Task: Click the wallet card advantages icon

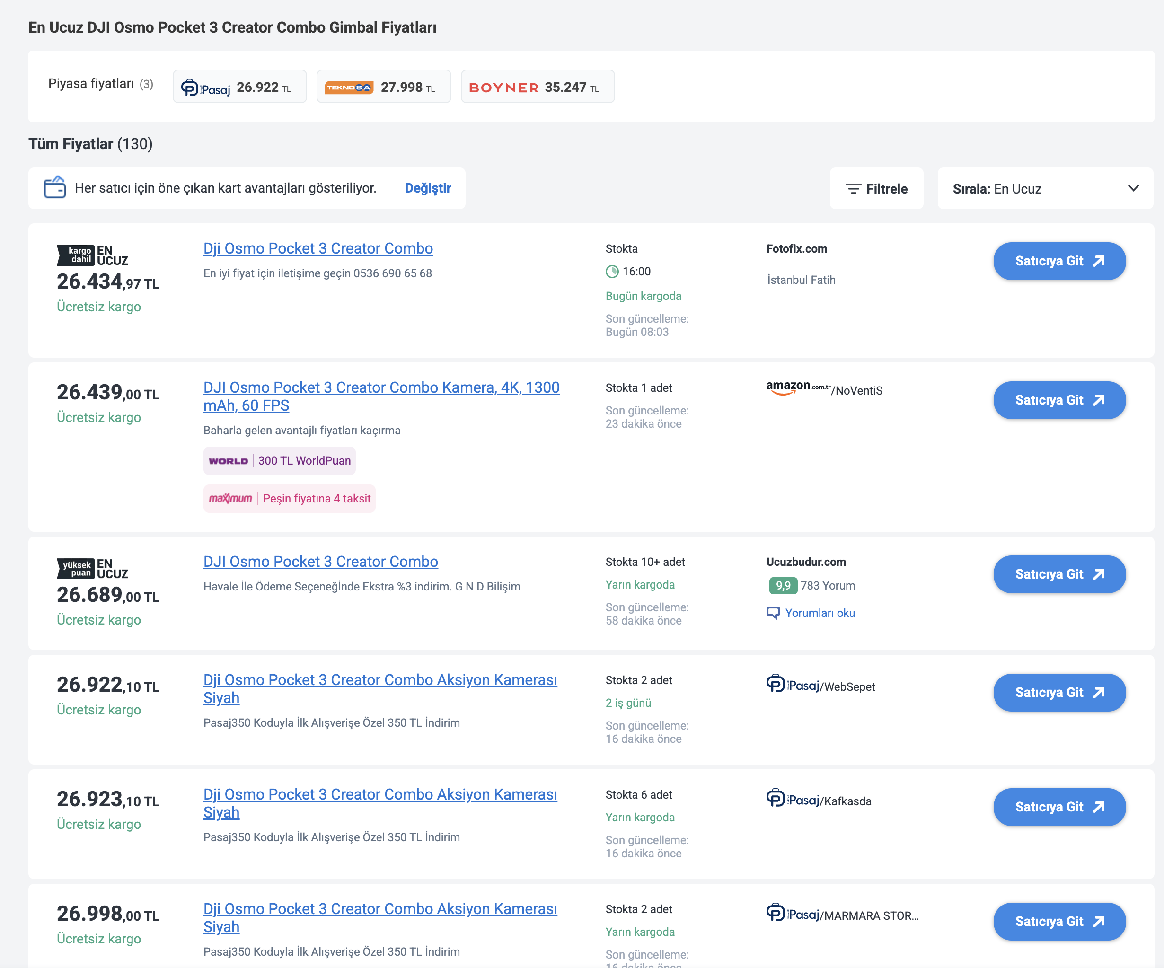Action: (55, 188)
